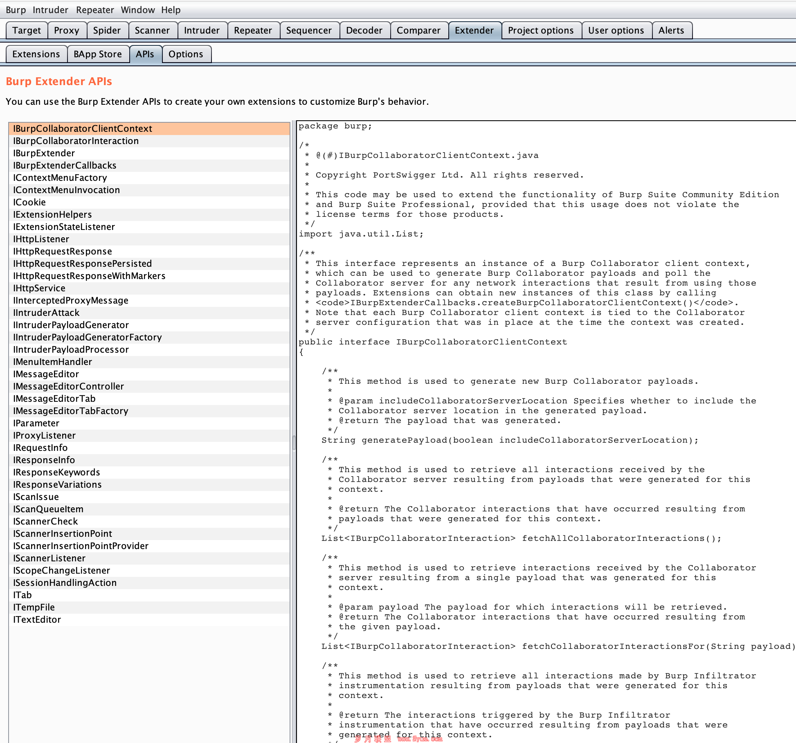
Task: Open the Help menu
Action: 171,10
